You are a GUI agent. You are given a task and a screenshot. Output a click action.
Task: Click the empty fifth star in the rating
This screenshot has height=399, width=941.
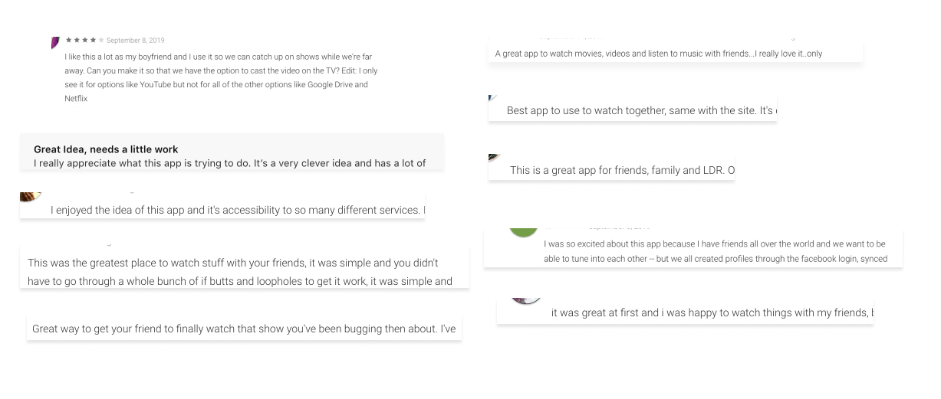[100, 40]
